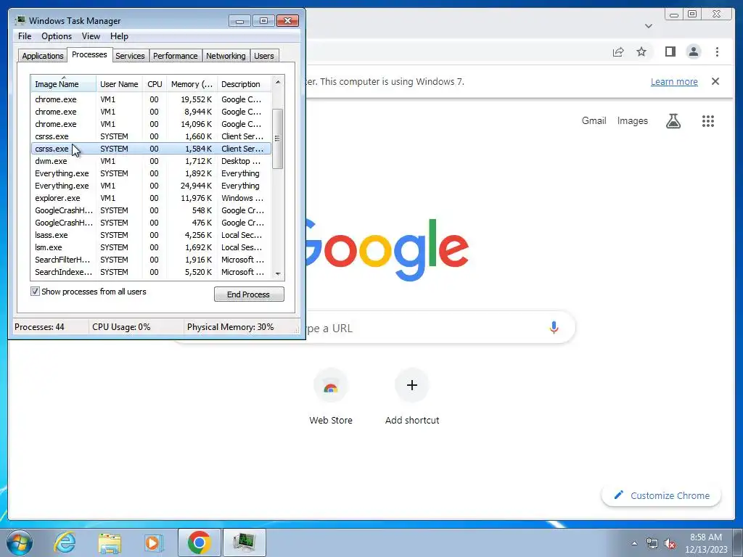Select the SearchFilterH... process row
Image resolution: width=743 pixels, height=557 pixels.
point(151,260)
